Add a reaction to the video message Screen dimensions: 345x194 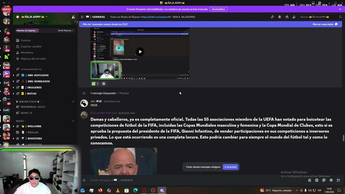tap(103, 84)
